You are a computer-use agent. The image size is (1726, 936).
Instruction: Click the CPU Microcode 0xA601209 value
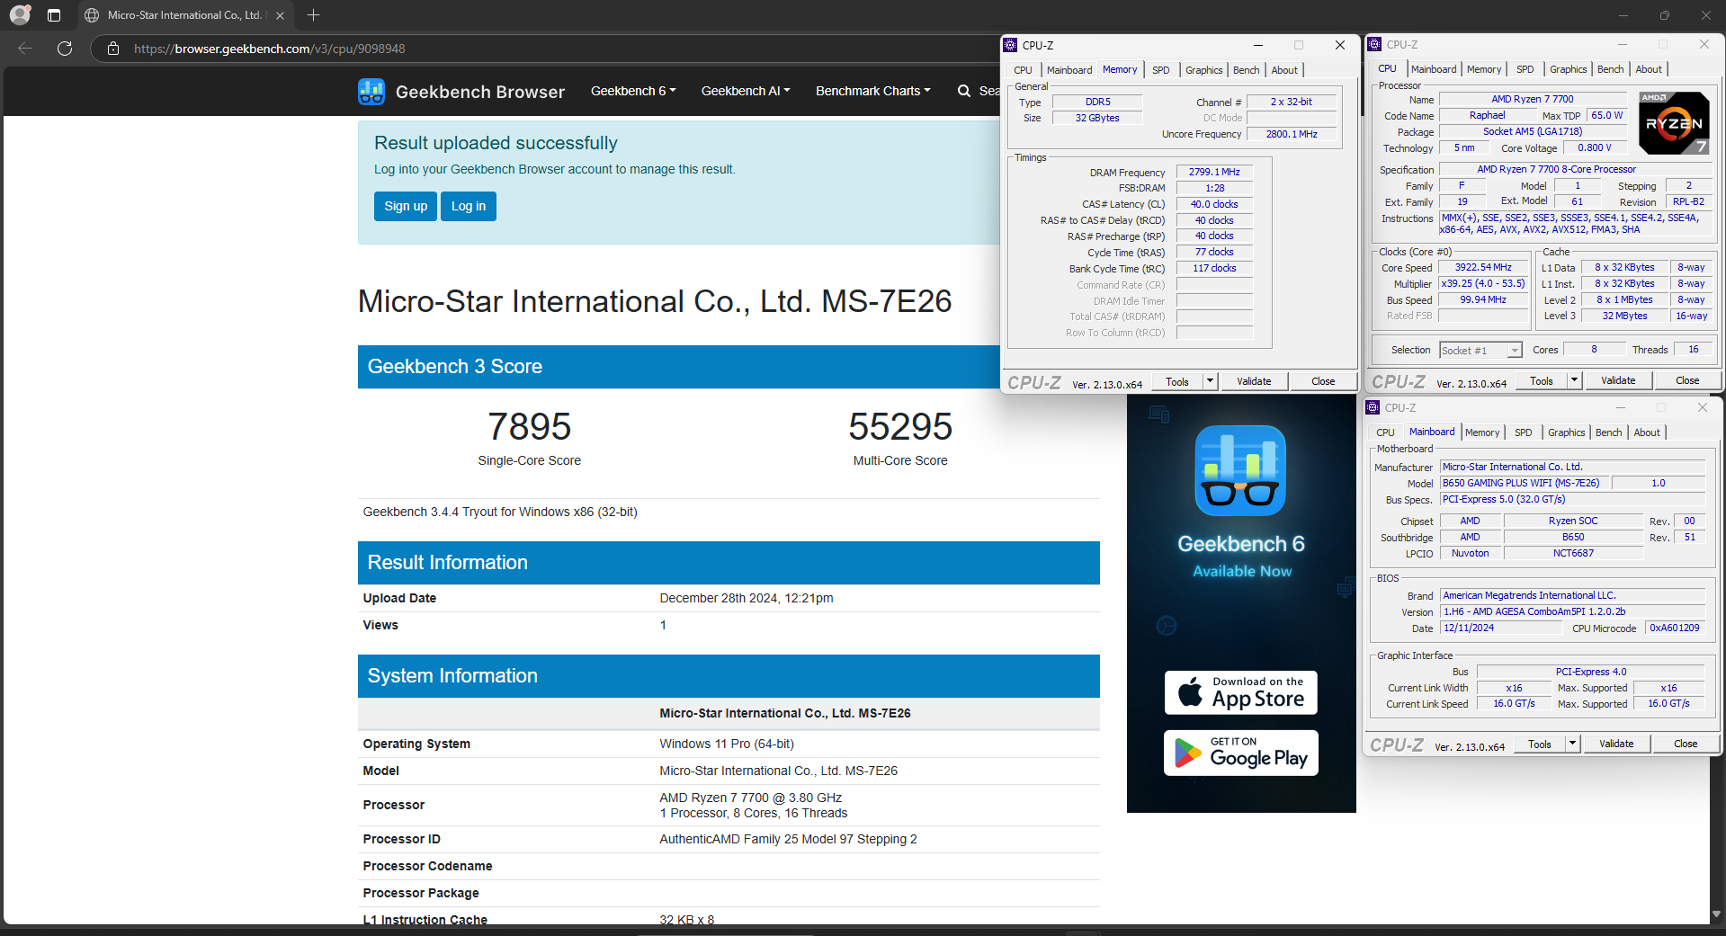tap(1675, 628)
